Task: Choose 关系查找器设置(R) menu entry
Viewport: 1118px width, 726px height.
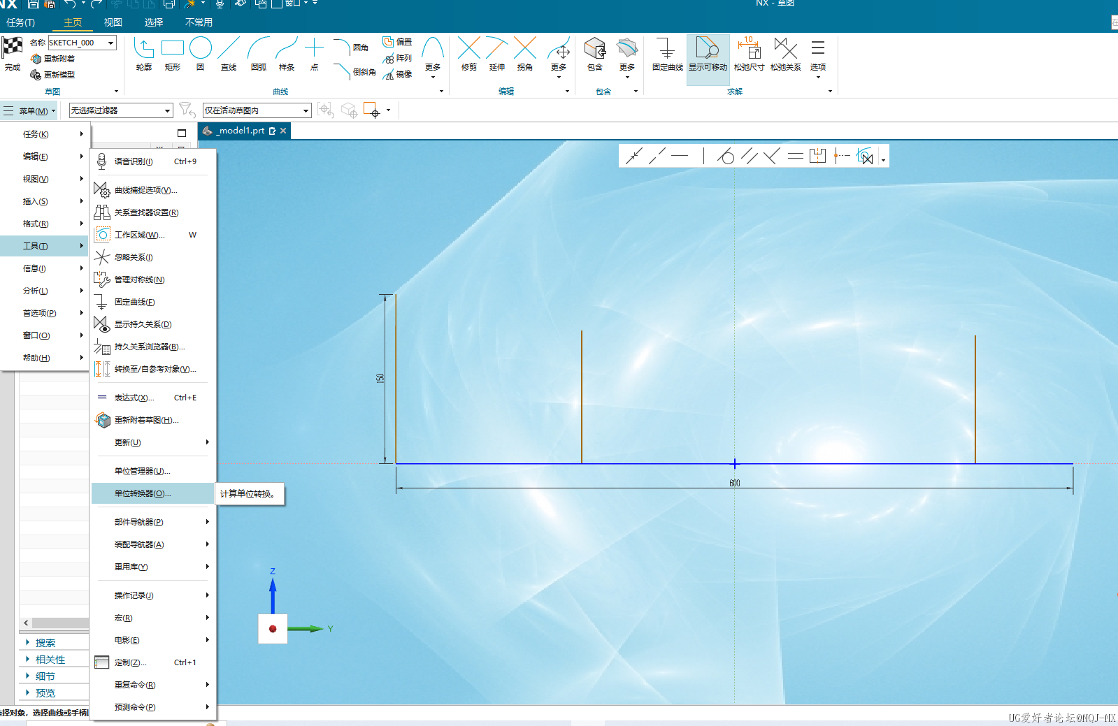Action: [152, 212]
